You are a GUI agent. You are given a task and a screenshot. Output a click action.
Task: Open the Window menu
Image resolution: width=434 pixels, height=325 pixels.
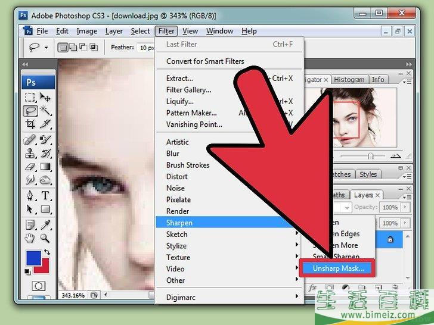[219, 31]
